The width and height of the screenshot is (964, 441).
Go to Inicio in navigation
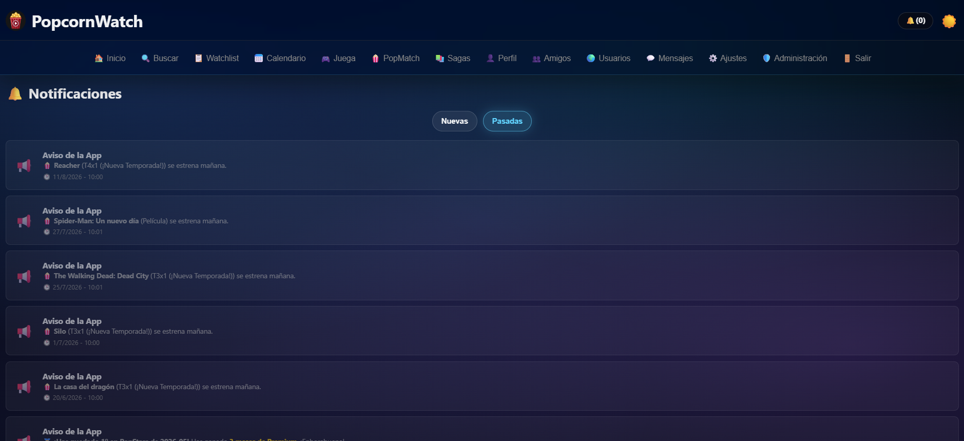[x=110, y=58]
